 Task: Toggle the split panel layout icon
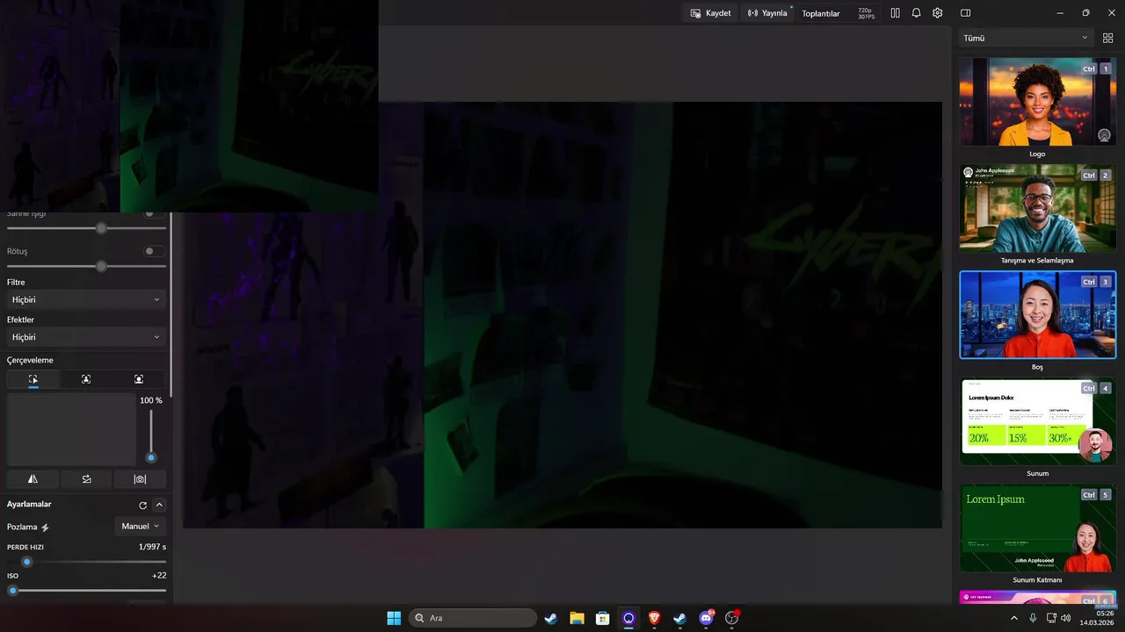[895, 13]
